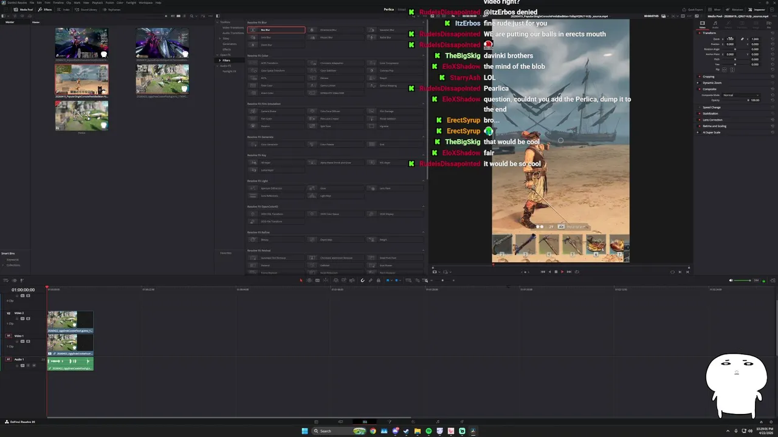778x437 pixels.
Task: Click the Quick Export button
Action: (x=692, y=10)
